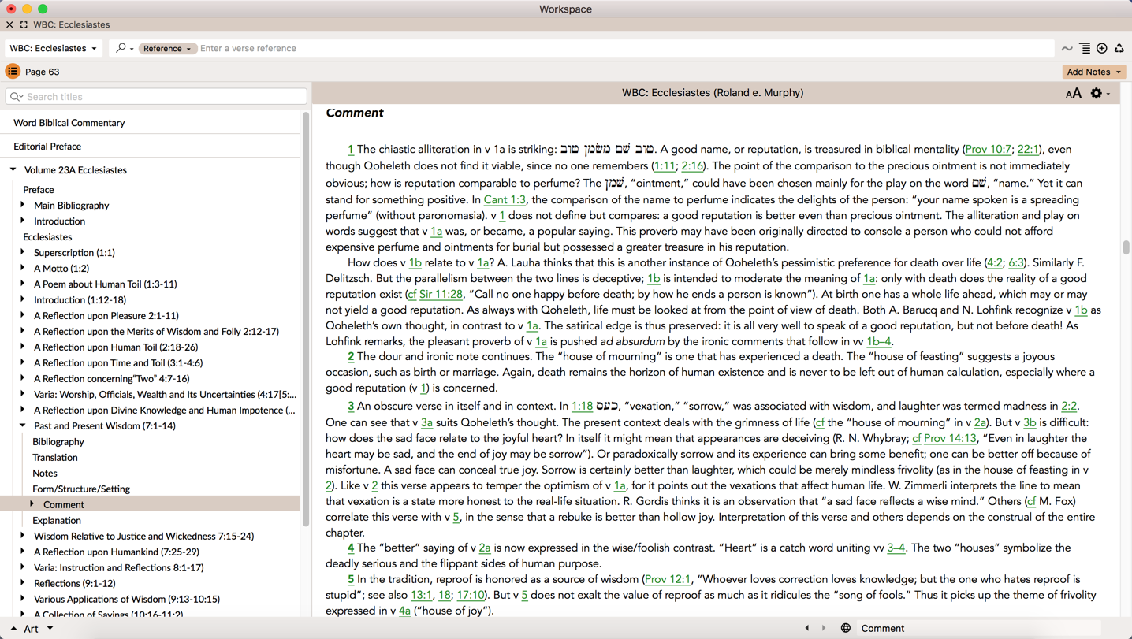Click the tilde parallel icon in toolbar

[1067, 49]
